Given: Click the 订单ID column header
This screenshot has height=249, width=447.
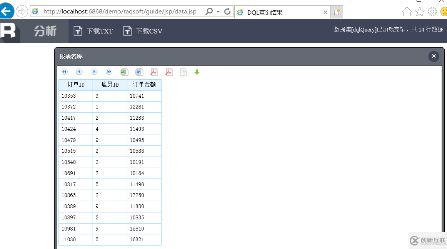Looking at the screenshot, I should click(76, 85).
